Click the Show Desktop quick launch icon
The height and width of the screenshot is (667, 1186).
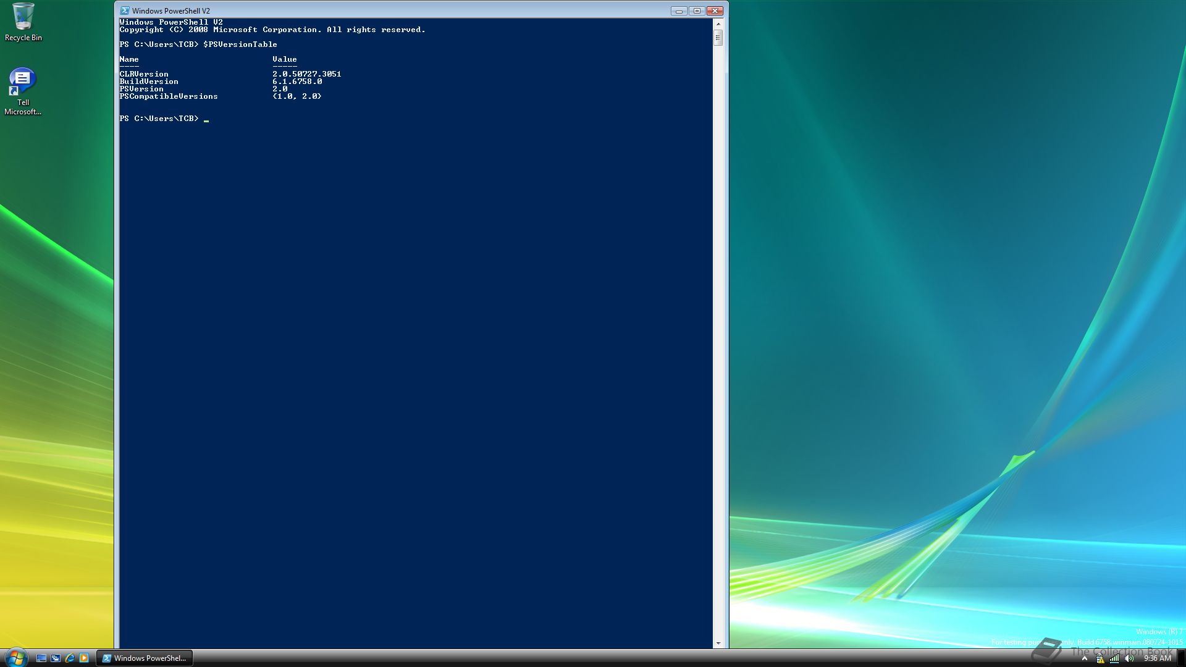(41, 658)
